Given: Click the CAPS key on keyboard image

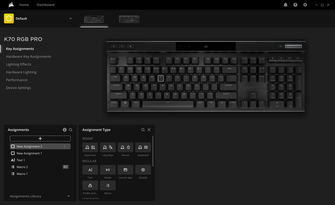Looking at the screenshot, I should [116, 86].
